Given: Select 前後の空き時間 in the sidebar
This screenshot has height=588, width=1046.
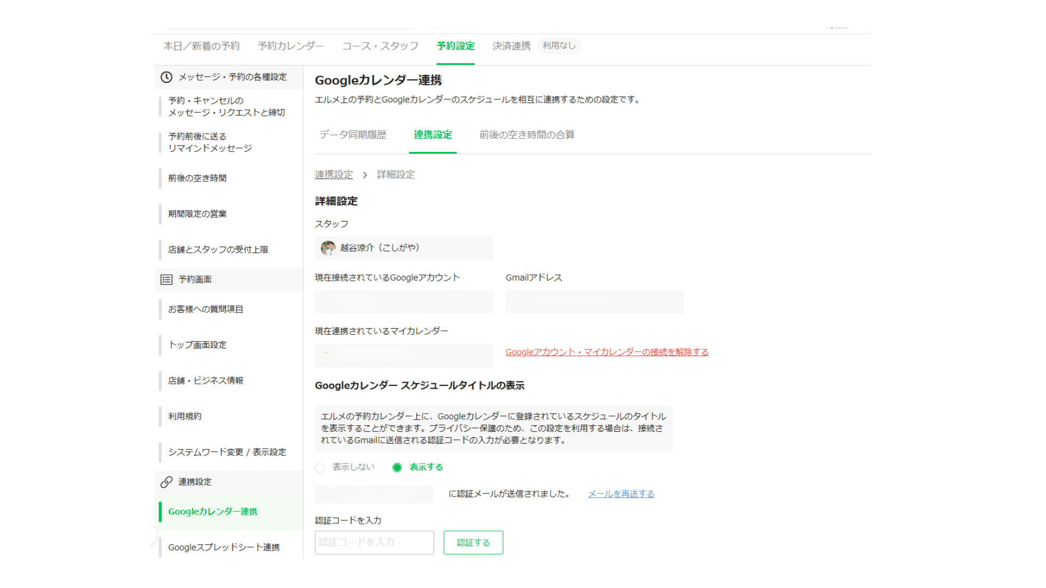Looking at the screenshot, I should [197, 179].
